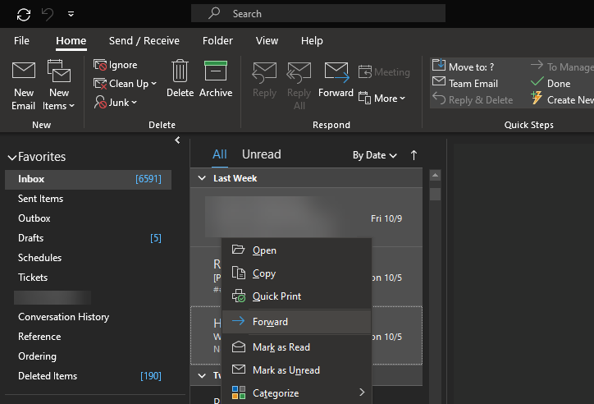Show only Unread messages filter
The height and width of the screenshot is (404, 594).
[x=261, y=154]
